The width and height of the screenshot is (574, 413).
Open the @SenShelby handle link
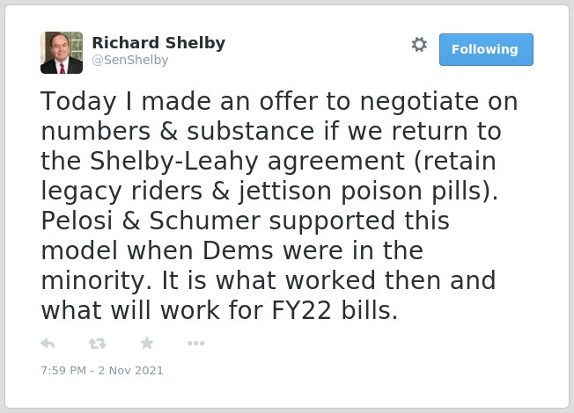pyautogui.click(x=130, y=60)
